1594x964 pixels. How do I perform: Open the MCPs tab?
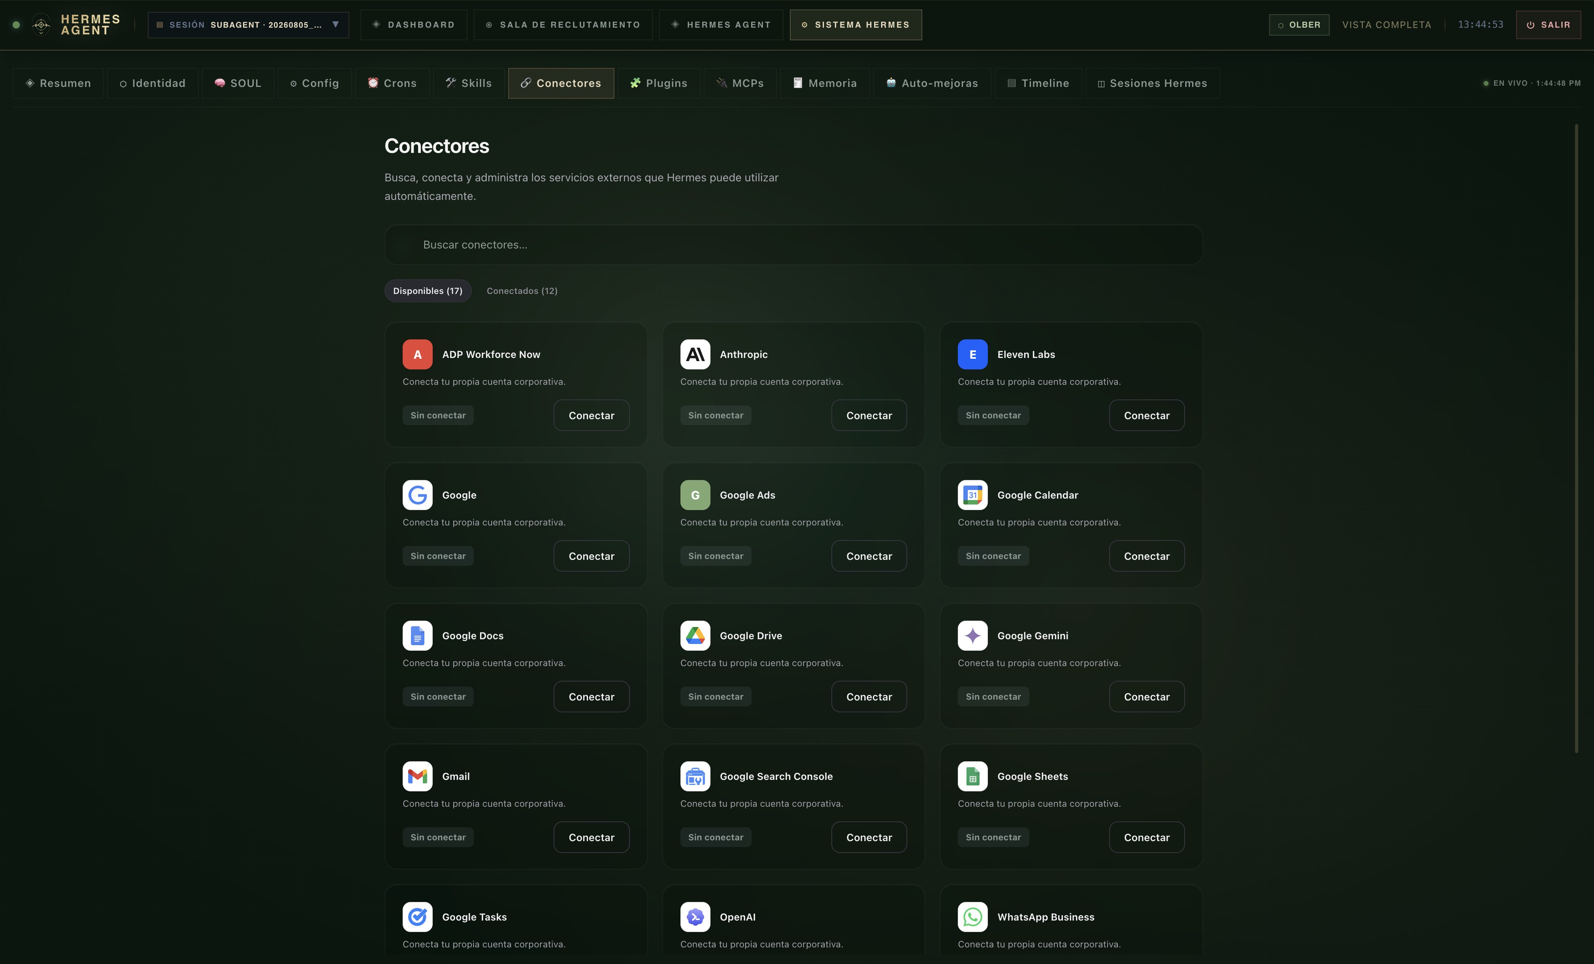pyautogui.click(x=739, y=83)
